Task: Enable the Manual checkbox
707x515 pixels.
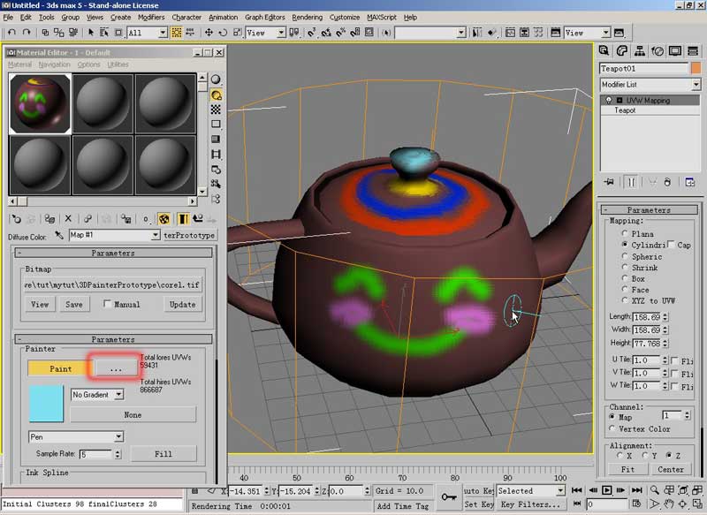Action: [x=108, y=305]
